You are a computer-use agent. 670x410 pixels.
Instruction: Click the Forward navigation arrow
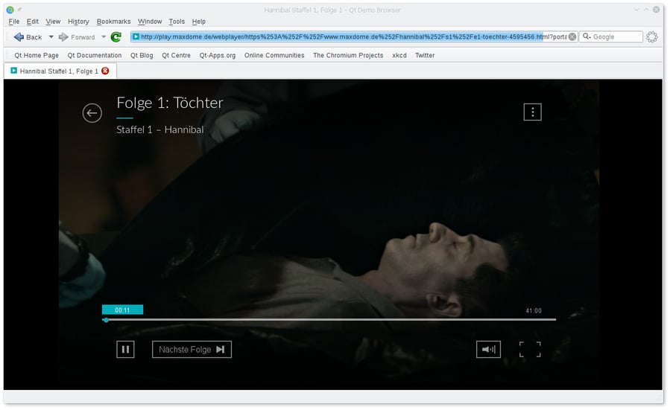point(77,36)
